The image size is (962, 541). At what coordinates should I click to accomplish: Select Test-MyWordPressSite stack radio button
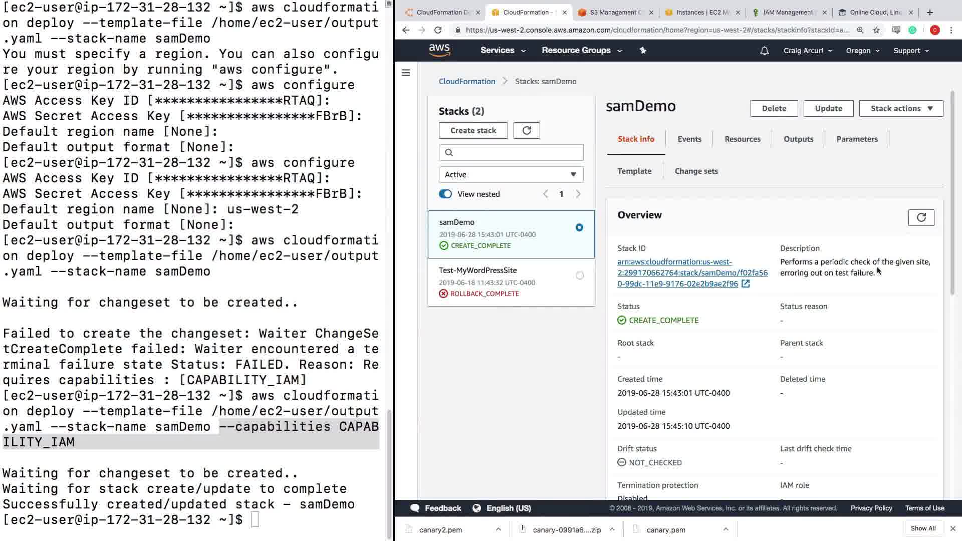pos(580,276)
